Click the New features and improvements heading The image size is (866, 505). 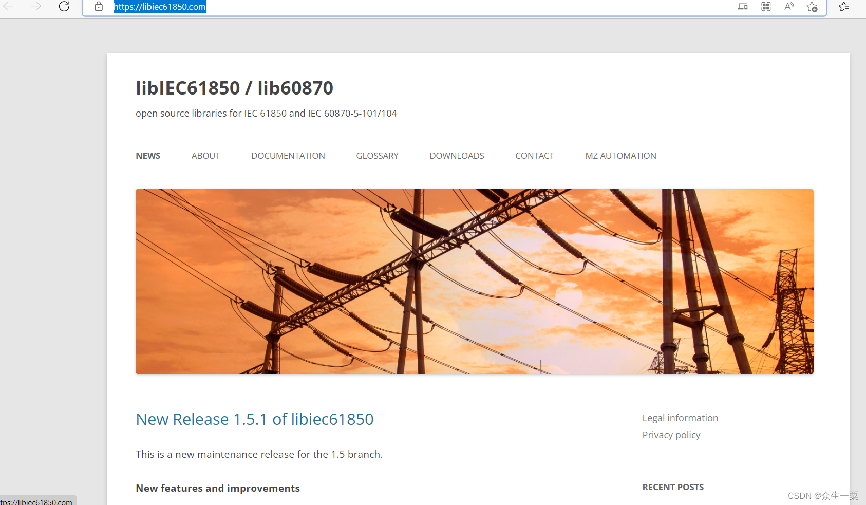[218, 488]
